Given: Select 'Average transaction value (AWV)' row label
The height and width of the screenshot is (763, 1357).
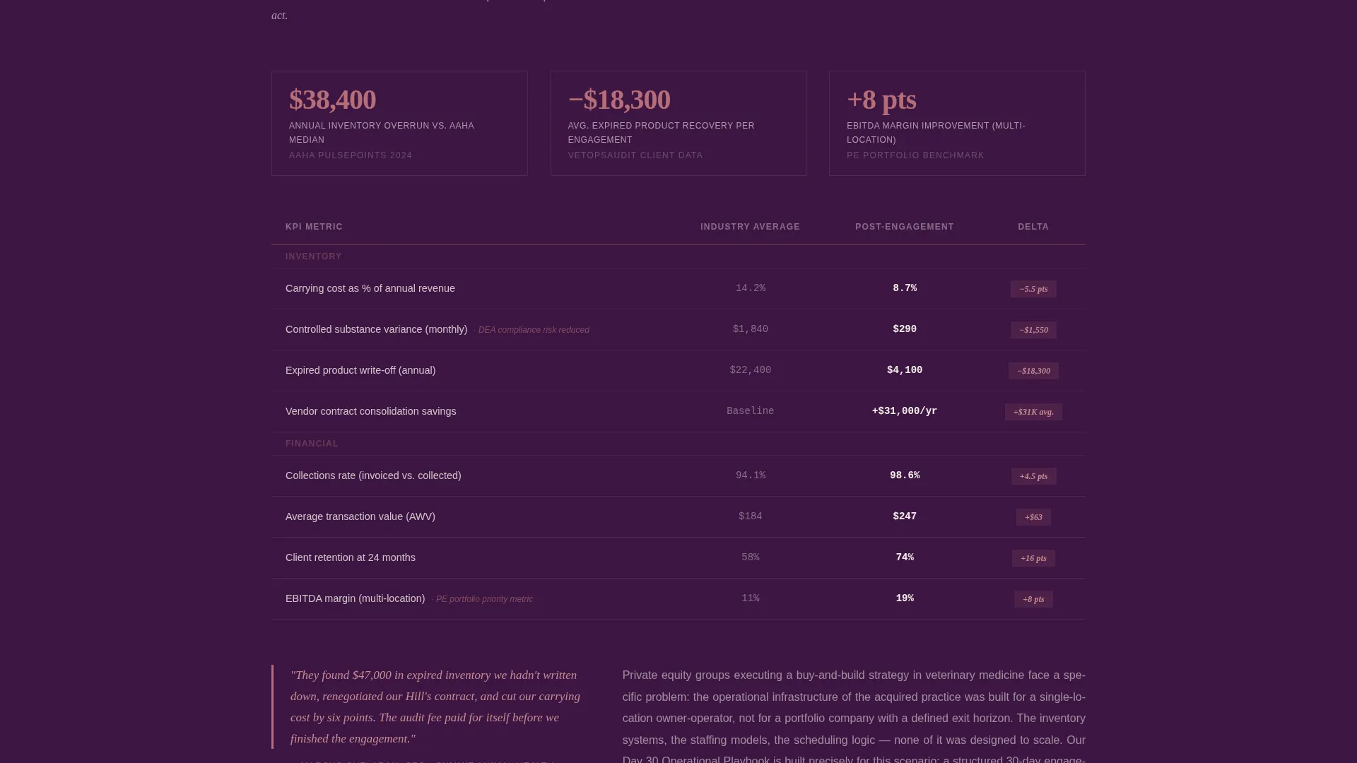Looking at the screenshot, I should [360, 516].
